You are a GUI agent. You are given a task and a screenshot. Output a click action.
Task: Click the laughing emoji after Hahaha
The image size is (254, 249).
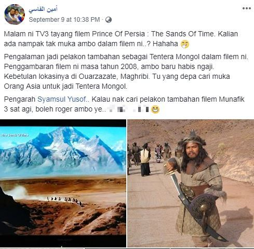185,44
